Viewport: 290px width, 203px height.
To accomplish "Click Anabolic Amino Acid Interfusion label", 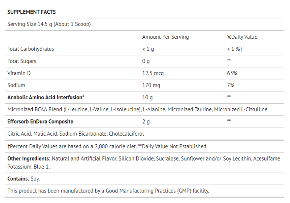I will [46, 97].
